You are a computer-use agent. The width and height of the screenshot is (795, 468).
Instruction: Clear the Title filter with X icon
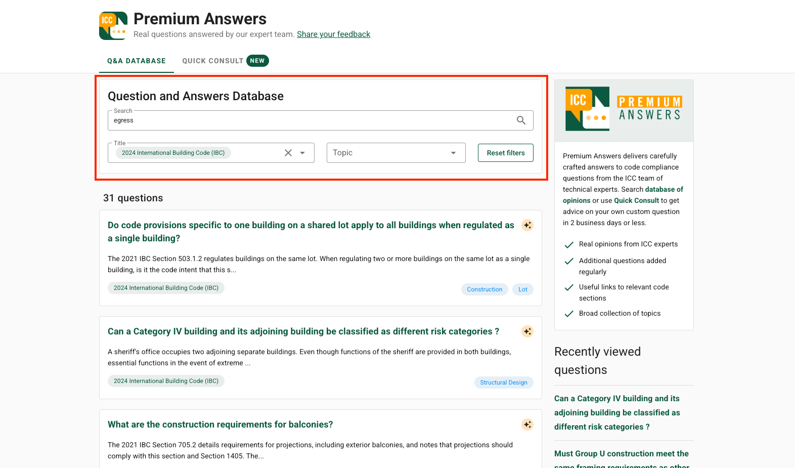click(x=288, y=153)
